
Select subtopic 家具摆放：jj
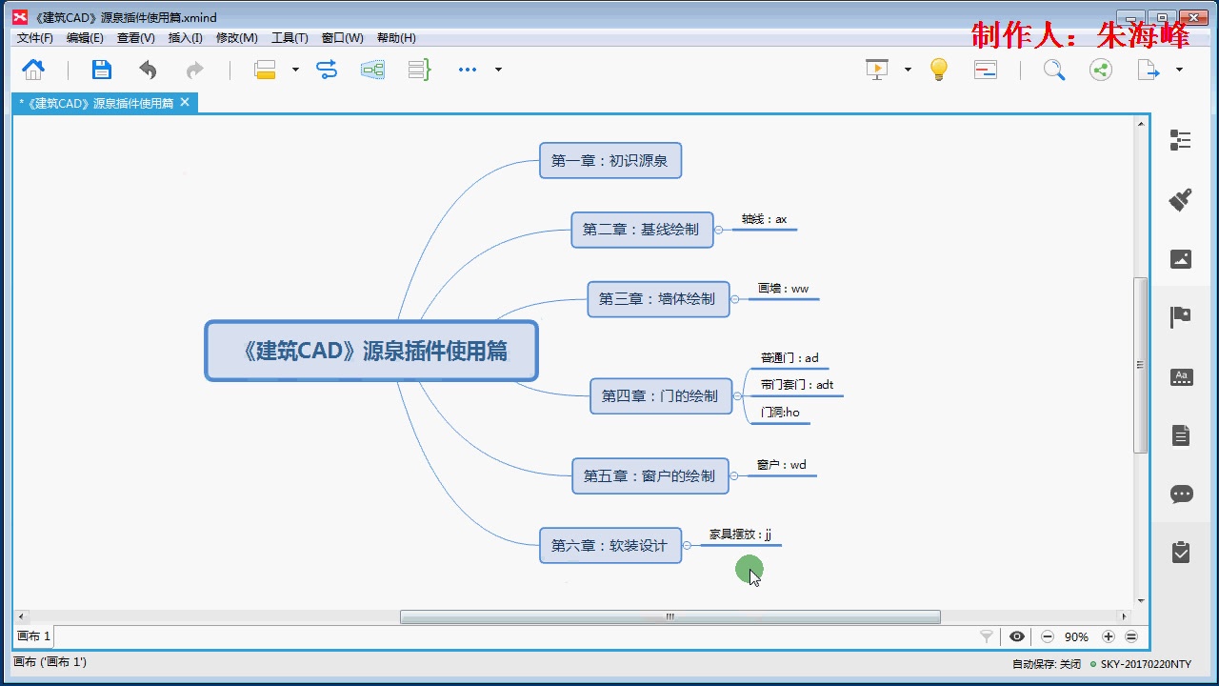[x=741, y=535]
